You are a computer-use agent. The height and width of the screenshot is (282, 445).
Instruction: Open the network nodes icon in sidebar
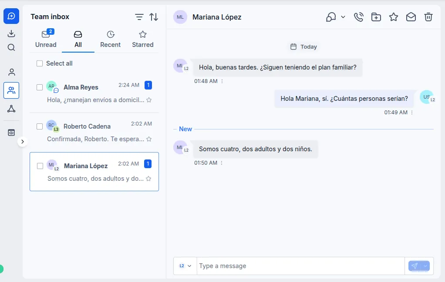pyautogui.click(x=11, y=109)
